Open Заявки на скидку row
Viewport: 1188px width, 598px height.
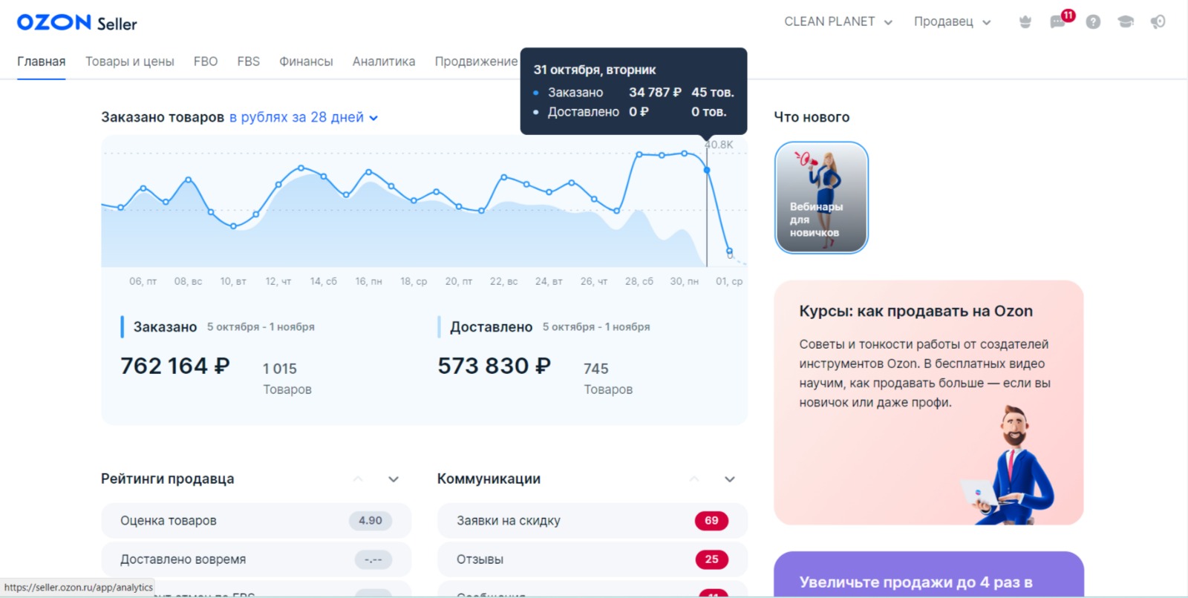click(592, 521)
